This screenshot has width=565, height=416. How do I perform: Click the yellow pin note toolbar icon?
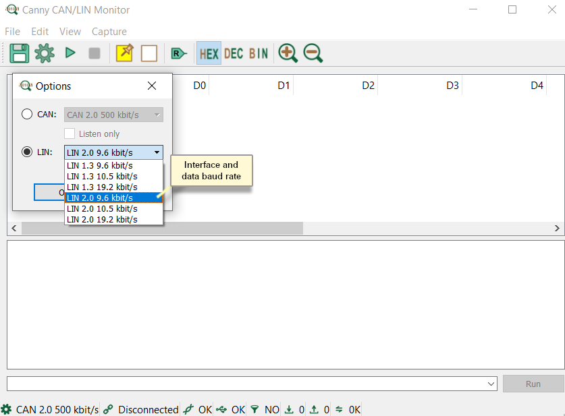pyautogui.click(x=125, y=53)
